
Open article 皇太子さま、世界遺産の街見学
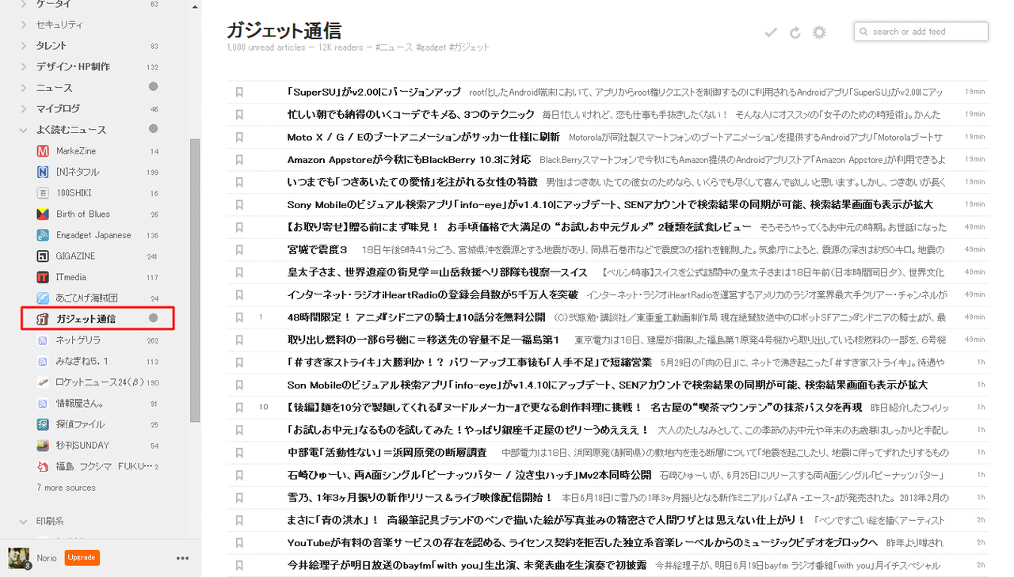(436, 272)
